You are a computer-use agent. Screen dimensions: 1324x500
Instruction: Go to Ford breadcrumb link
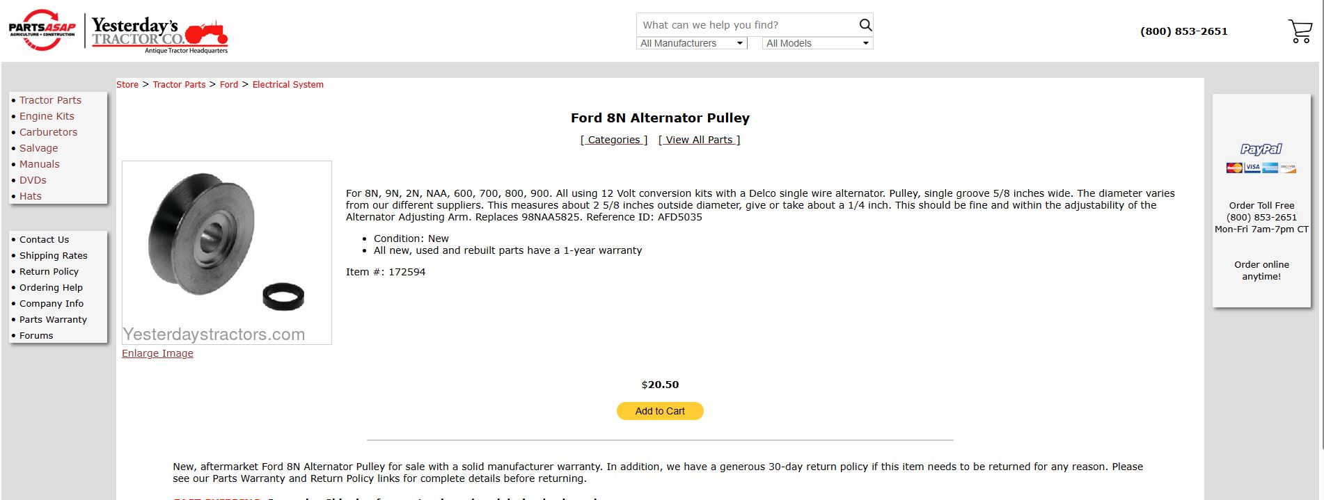pyautogui.click(x=229, y=85)
